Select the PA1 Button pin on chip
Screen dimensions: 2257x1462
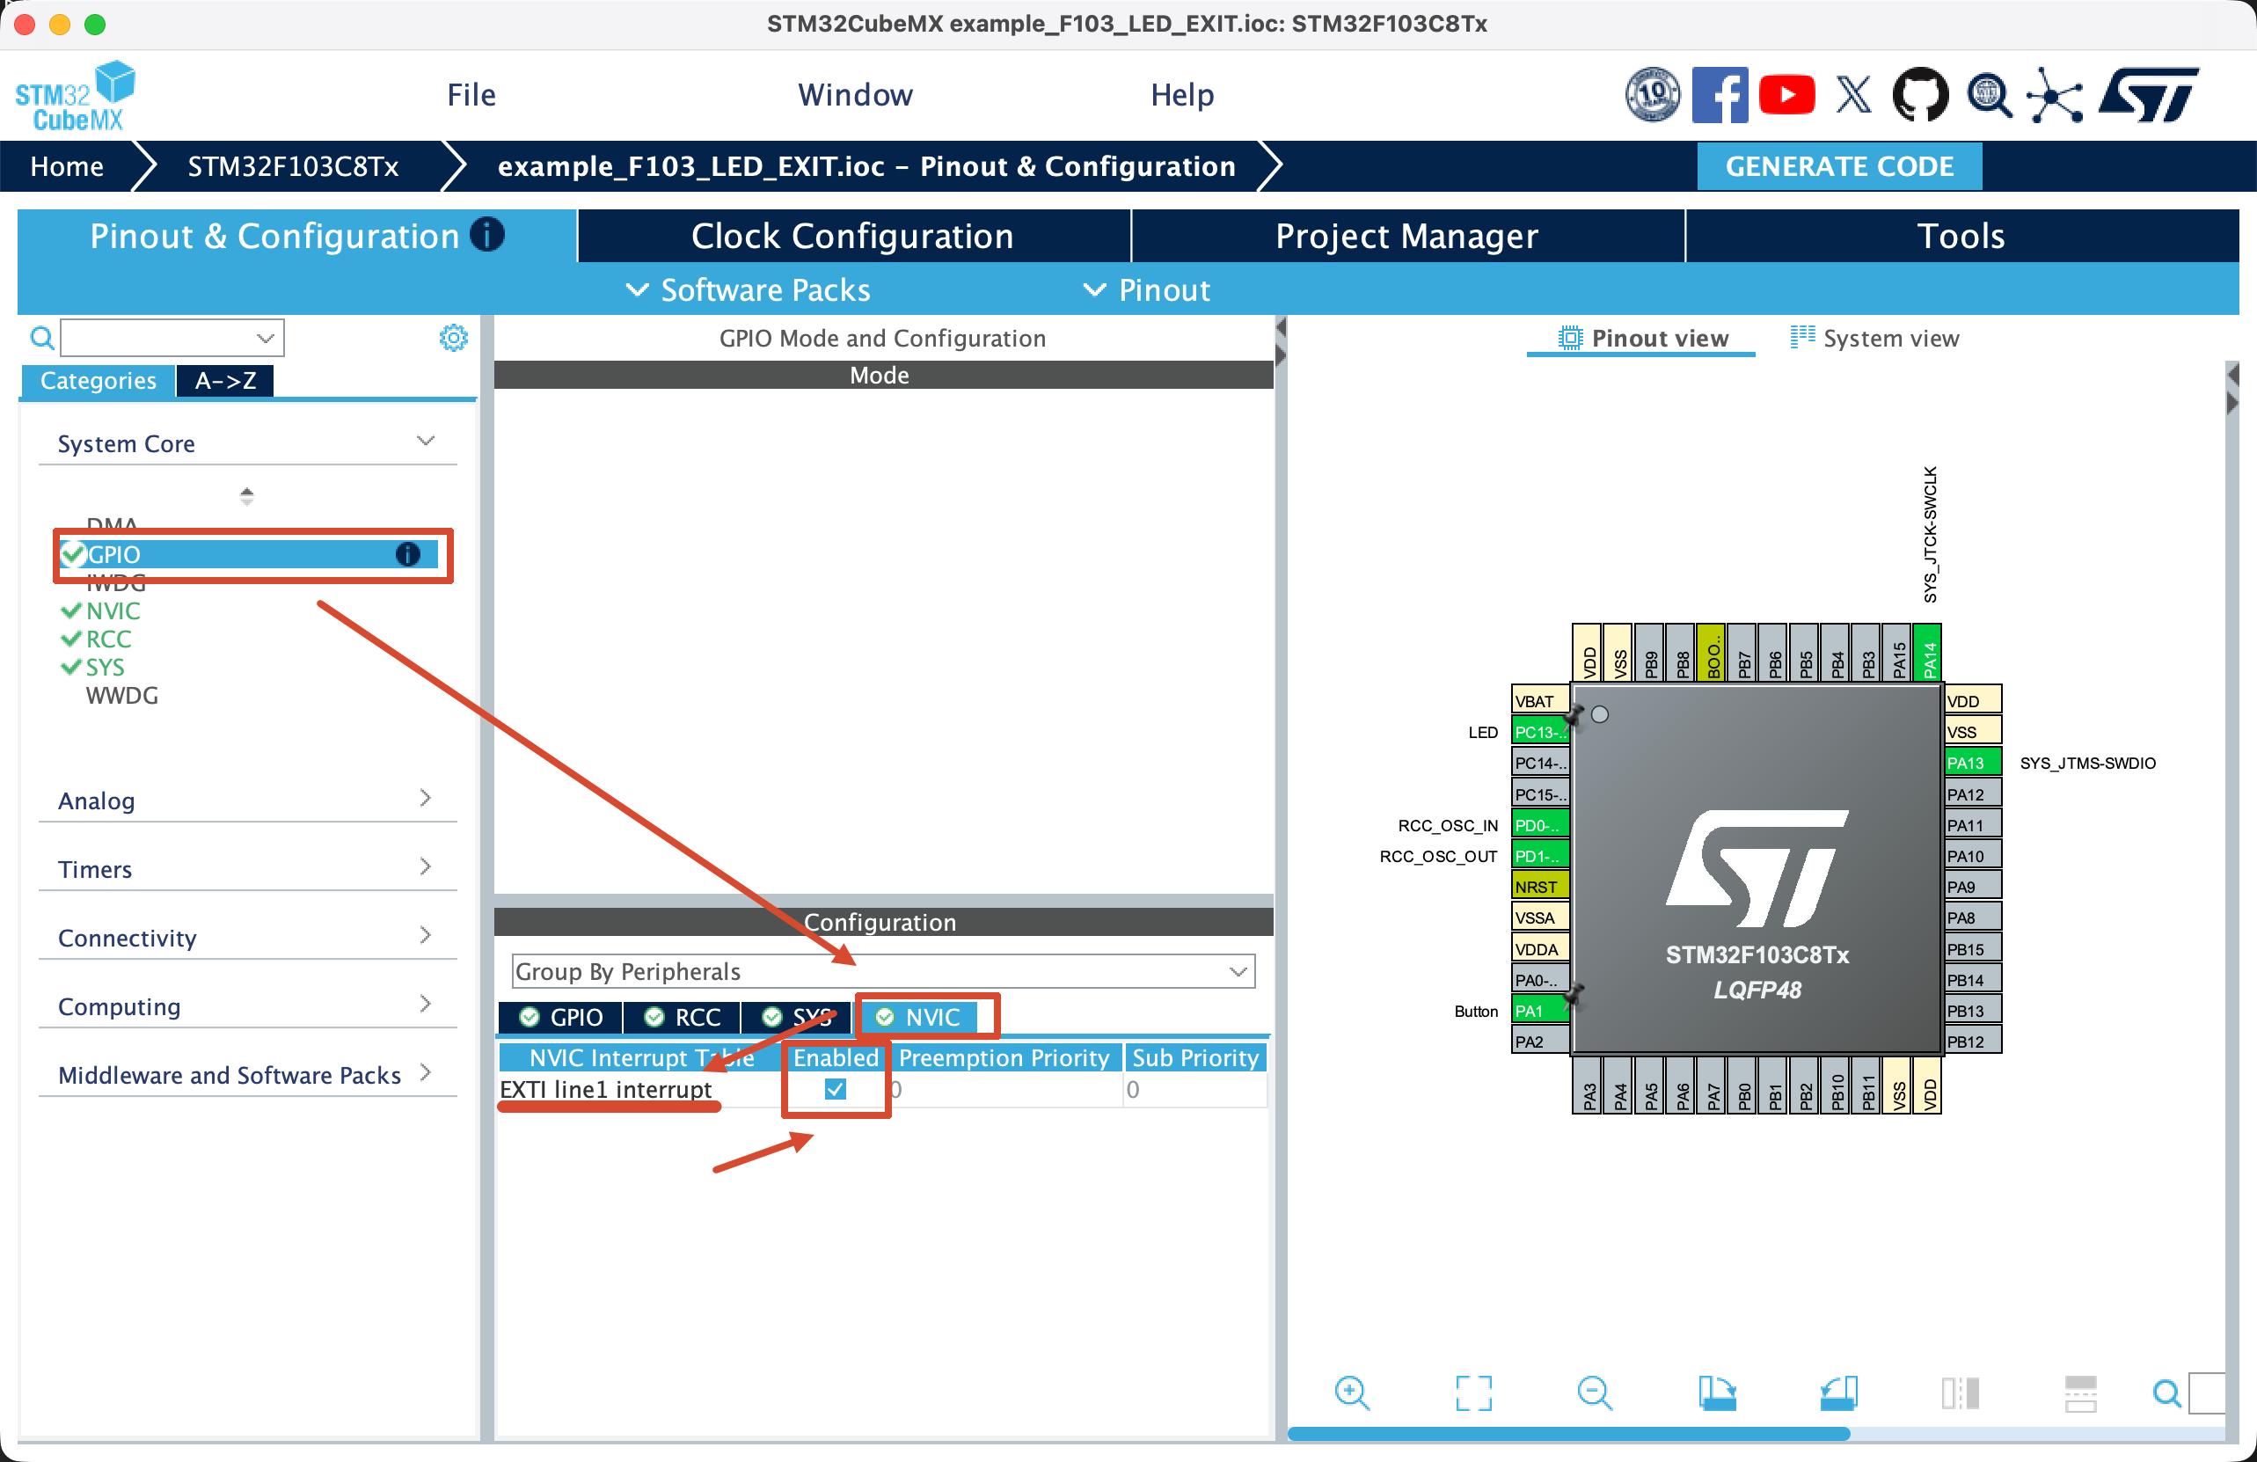point(1540,1011)
